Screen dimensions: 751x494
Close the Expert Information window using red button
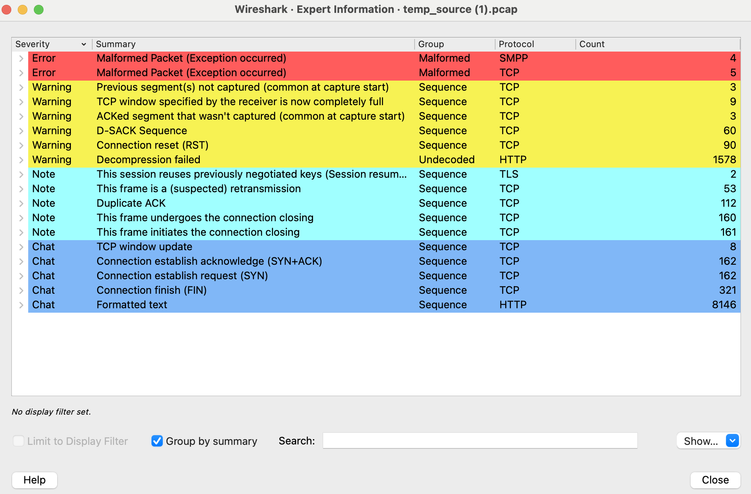pyautogui.click(x=7, y=10)
